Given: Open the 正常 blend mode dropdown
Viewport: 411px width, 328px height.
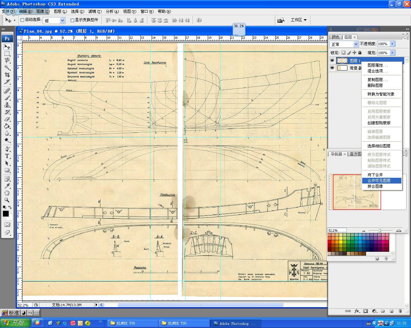Looking at the screenshot, I should [x=344, y=44].
